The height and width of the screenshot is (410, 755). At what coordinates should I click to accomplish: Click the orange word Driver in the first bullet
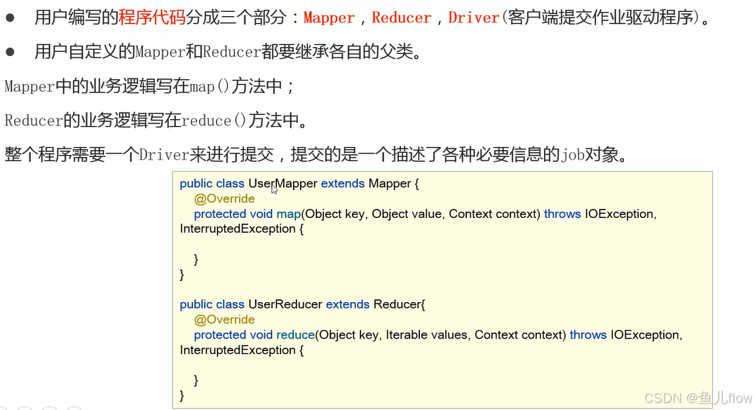[473, 18]
